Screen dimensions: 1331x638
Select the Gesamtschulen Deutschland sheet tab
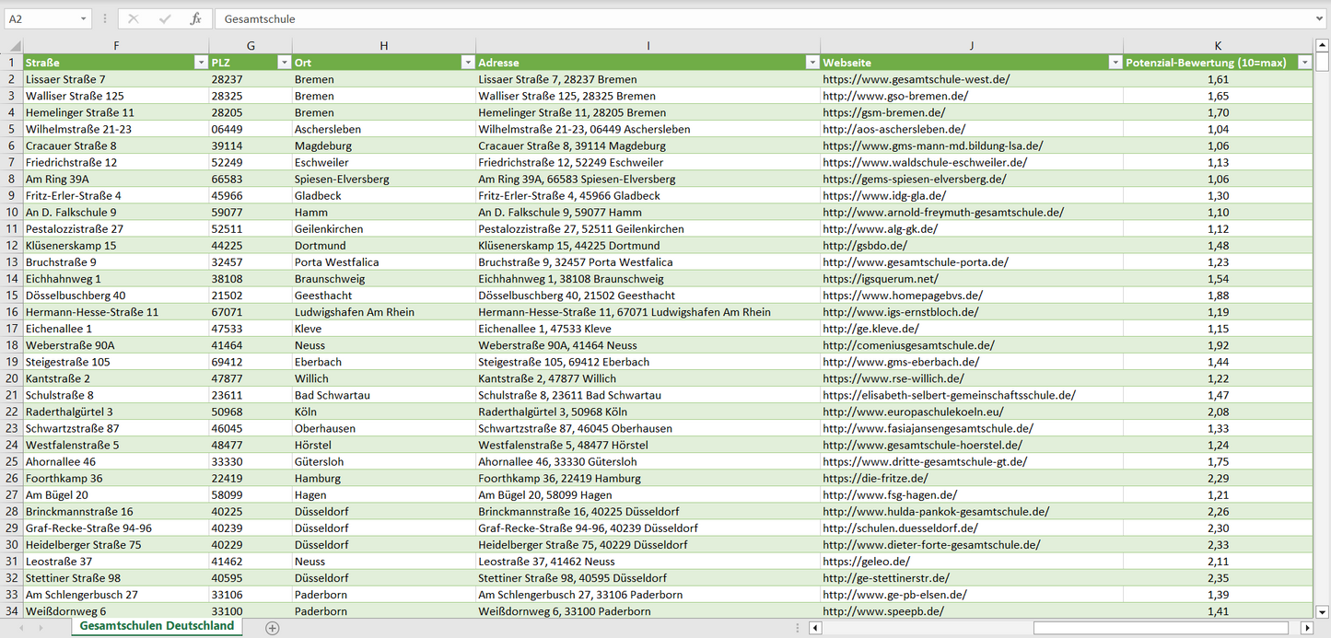[x=157, y=626]
